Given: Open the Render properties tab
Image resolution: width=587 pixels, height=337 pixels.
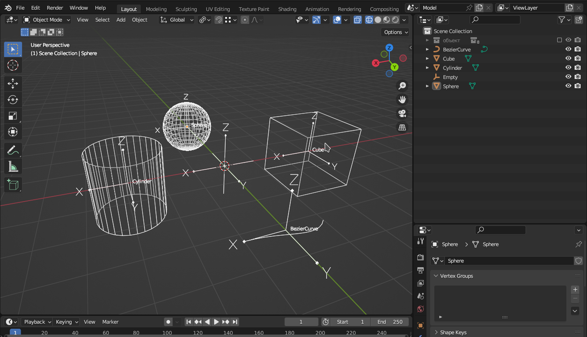Looking at the screenshot, I should (x=420, y=257).
